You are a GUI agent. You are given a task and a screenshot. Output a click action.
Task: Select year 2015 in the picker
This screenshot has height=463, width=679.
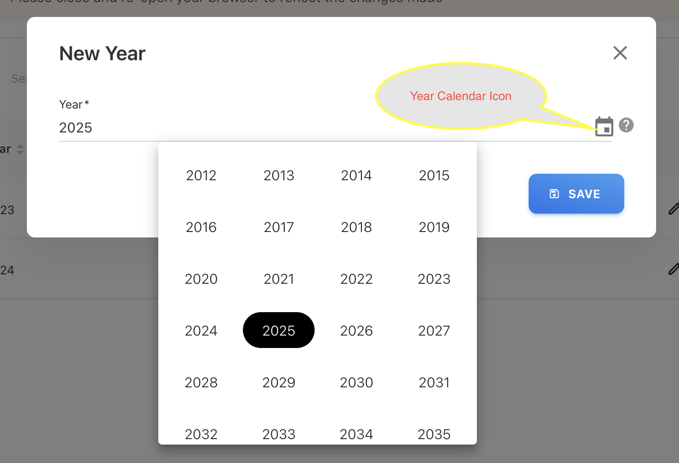tap(434, 175)
